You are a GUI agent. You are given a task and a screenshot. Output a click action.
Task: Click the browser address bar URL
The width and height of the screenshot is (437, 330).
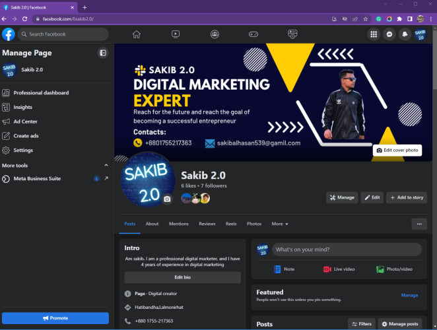pyautogui.click(x=68, y=19)
